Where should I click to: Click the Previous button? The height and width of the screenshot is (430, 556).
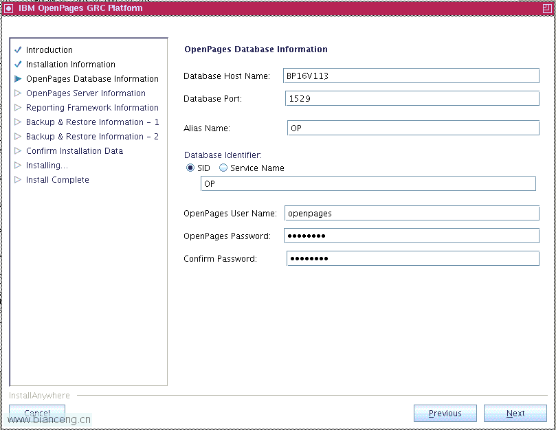(x=445, y=414)
